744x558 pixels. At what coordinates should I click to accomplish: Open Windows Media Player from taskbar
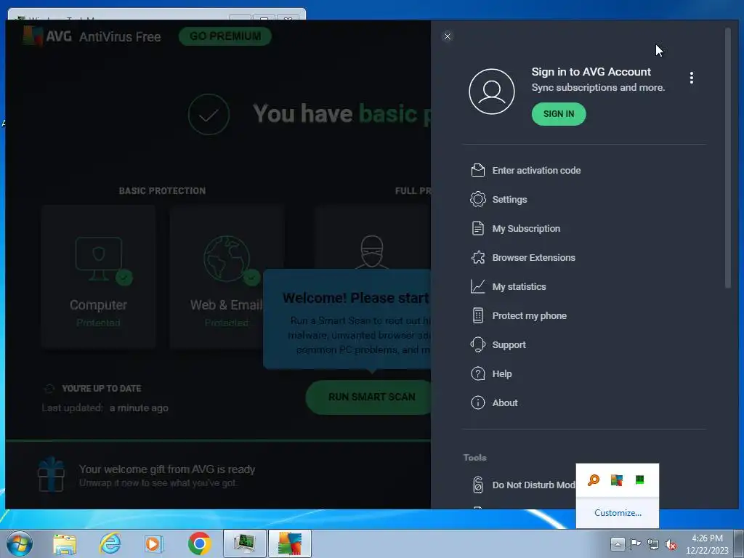pos(154,543)
